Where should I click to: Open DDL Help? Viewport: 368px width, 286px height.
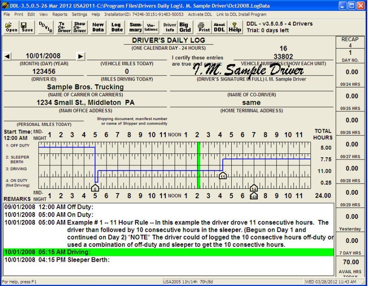[x=235, y=27]
